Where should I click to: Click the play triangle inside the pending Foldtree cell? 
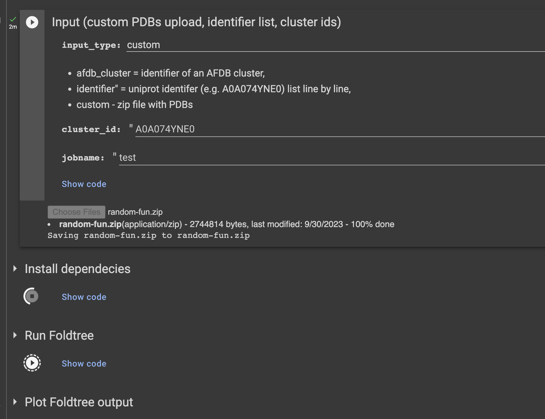(x=32, y=363)
